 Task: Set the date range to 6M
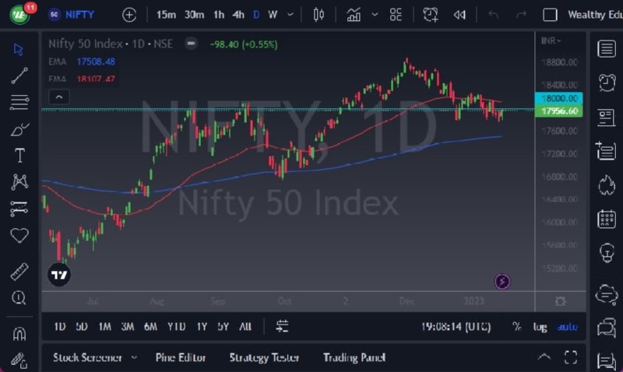coord(150,327)
